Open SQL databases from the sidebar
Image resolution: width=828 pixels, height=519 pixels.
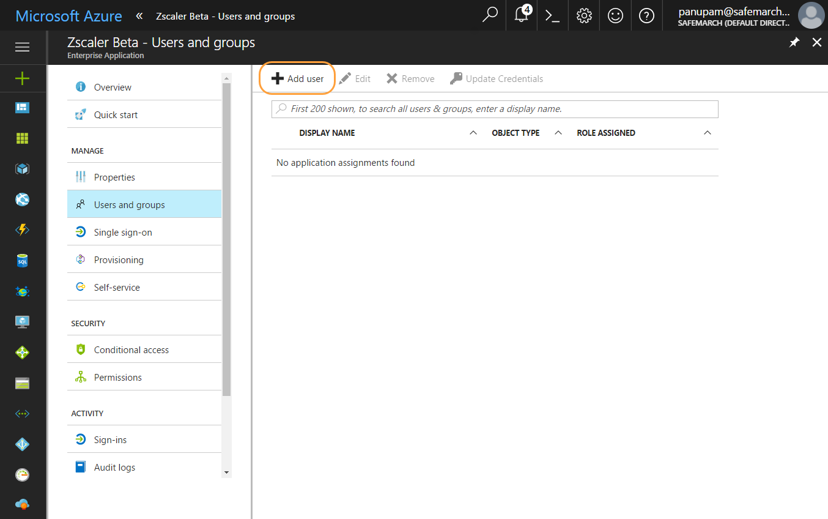[x=22, y=261]
